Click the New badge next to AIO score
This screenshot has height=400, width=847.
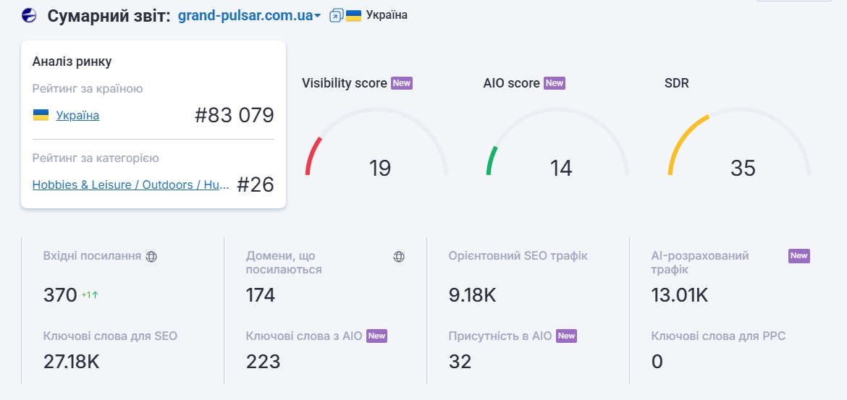click(554, 83)
